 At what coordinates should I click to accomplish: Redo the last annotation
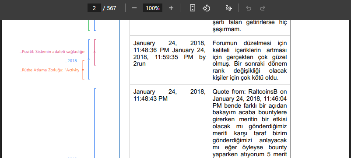(262, 8)
